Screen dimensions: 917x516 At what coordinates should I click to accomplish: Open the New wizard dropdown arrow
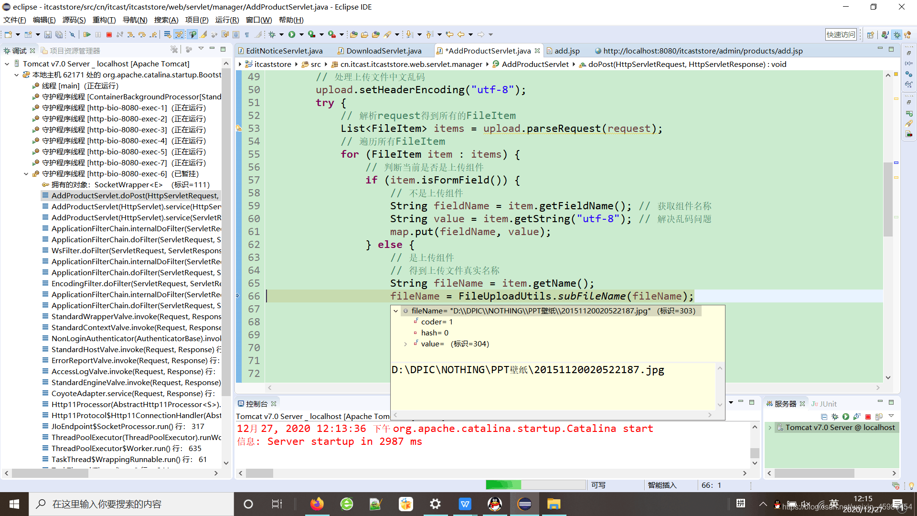pyautogui.click(x=18, y=34)
